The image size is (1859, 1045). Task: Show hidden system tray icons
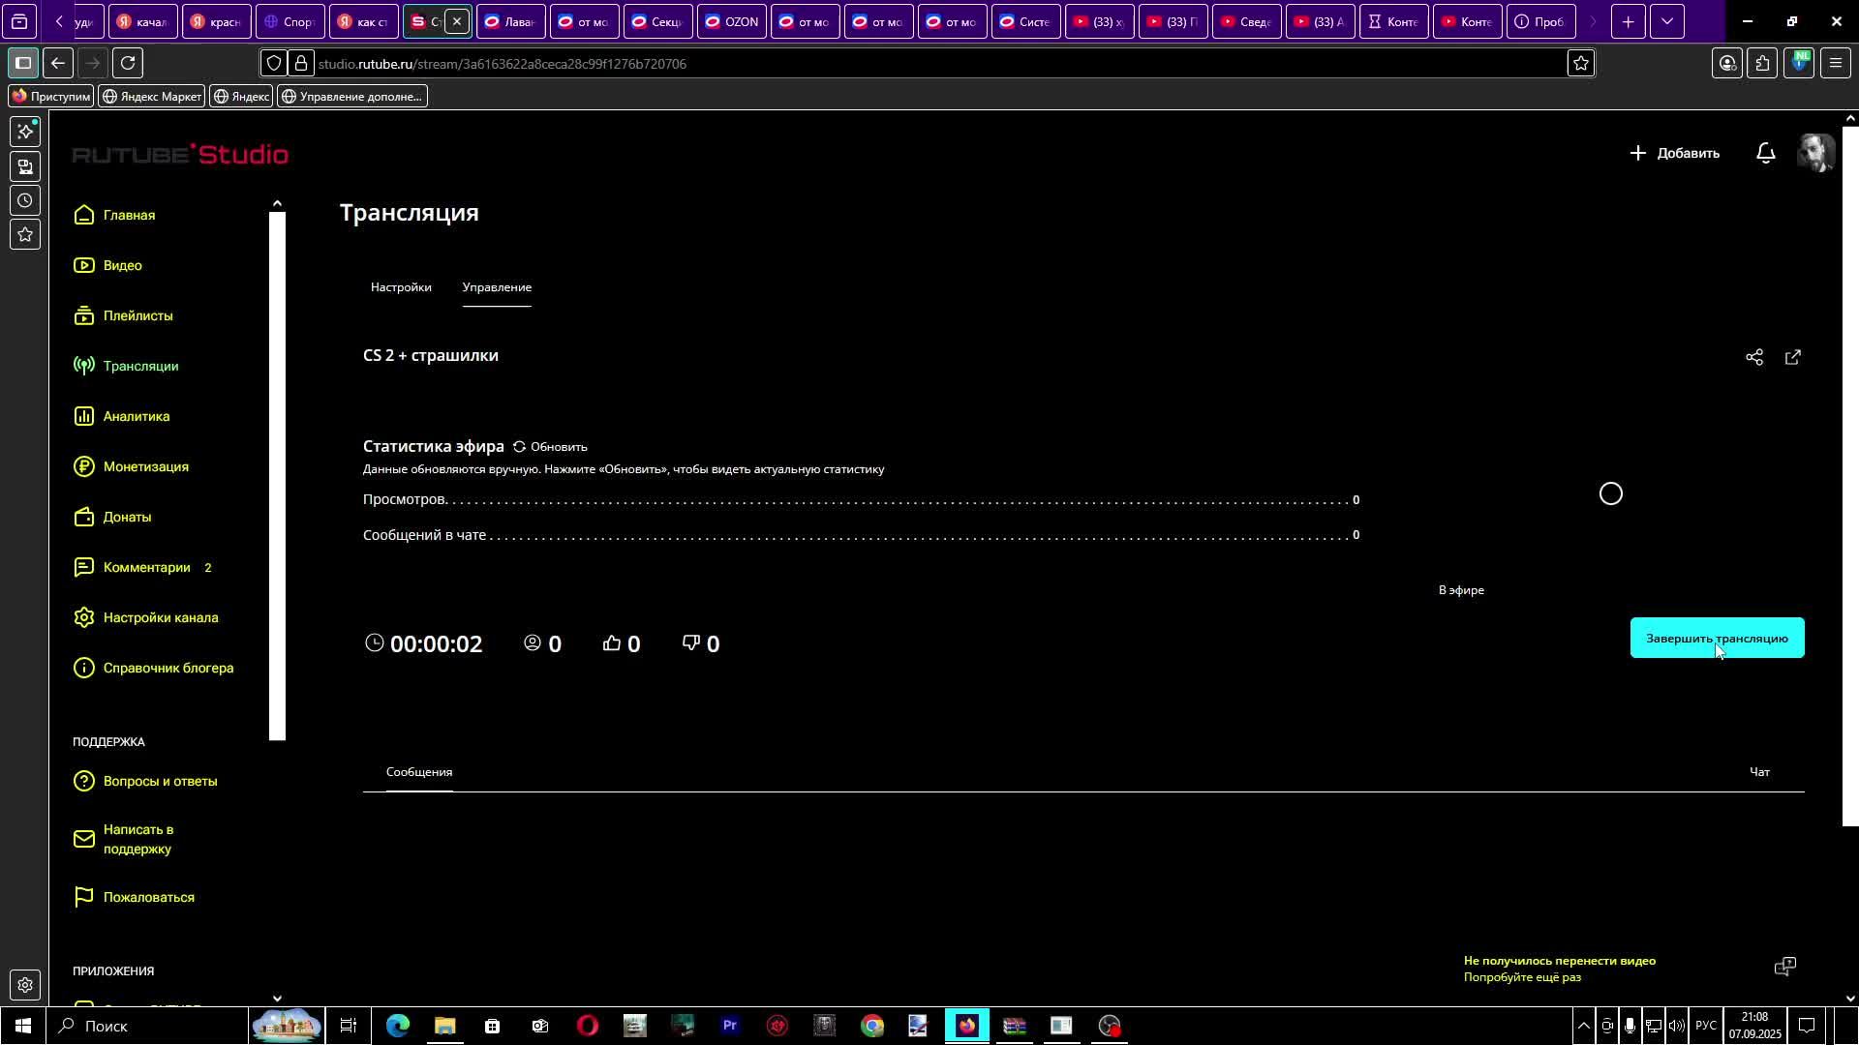[x=1583, y=1026]
